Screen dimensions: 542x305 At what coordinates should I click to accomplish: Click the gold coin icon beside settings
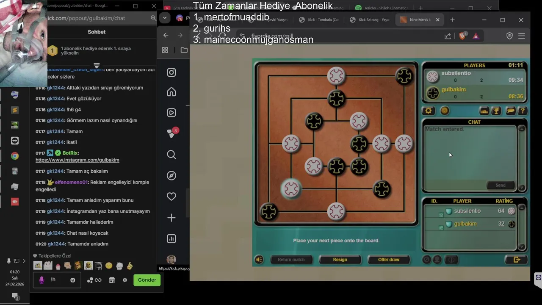click(445, 111)
